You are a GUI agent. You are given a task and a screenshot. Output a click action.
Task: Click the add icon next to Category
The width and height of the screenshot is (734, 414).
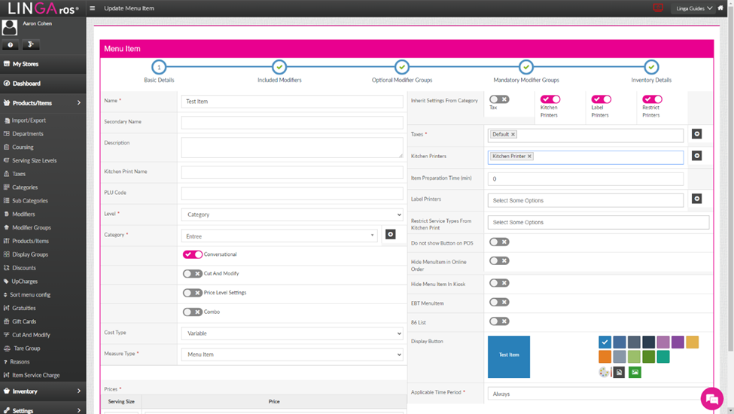pos(391,234)
